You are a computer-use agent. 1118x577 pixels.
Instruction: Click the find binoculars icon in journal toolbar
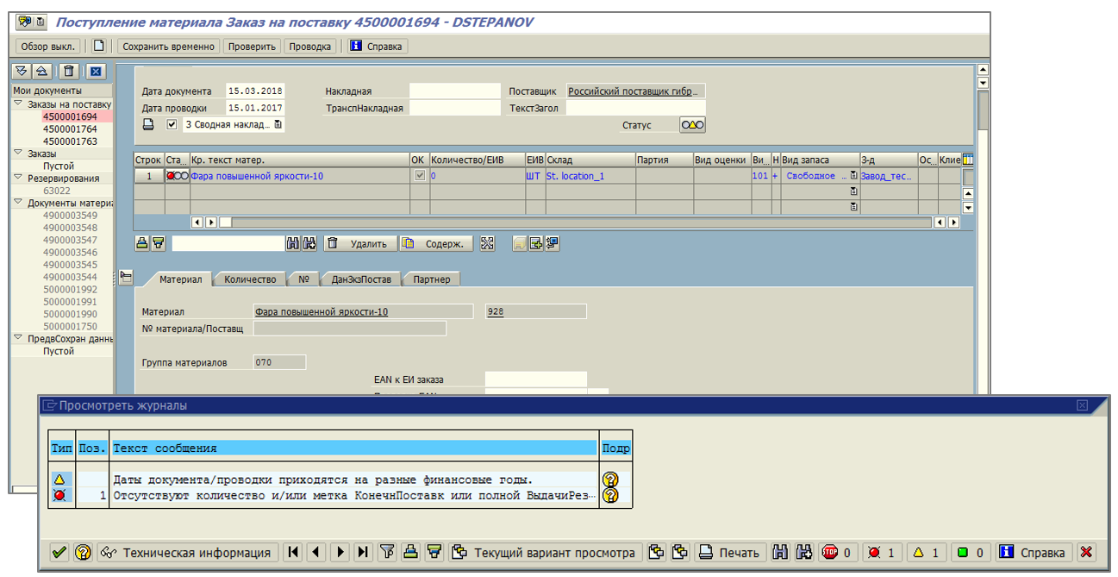781,553
